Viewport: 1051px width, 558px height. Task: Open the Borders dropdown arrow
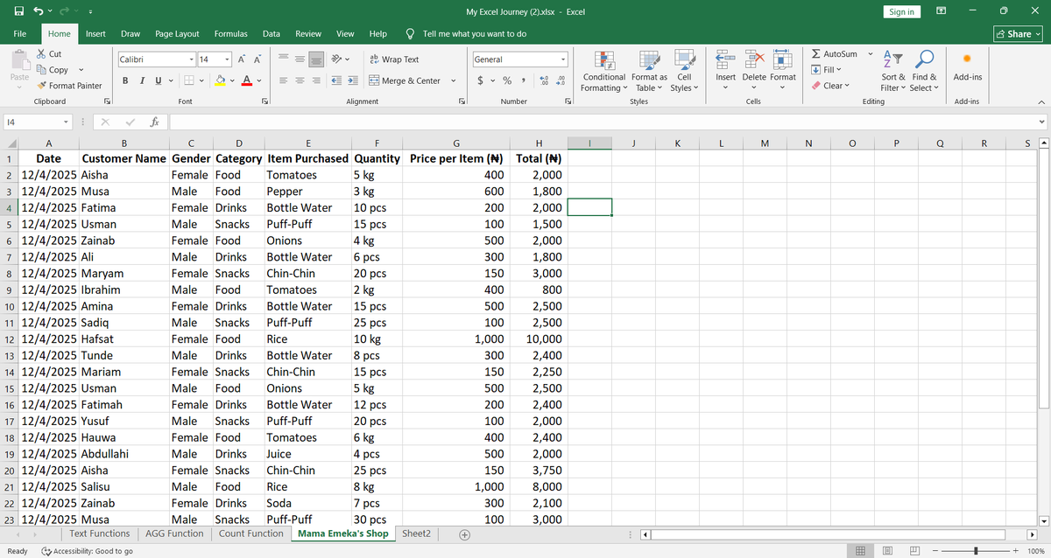tap(200, 80)
